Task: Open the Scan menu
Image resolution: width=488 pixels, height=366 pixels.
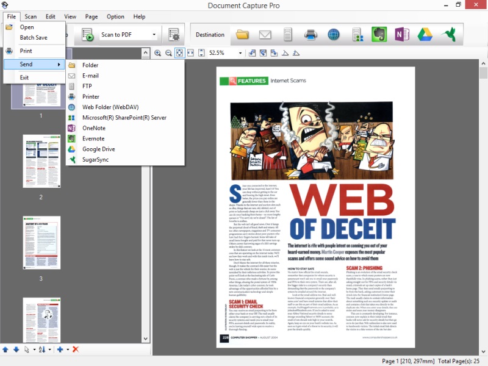Action: (x=30, y=16)
